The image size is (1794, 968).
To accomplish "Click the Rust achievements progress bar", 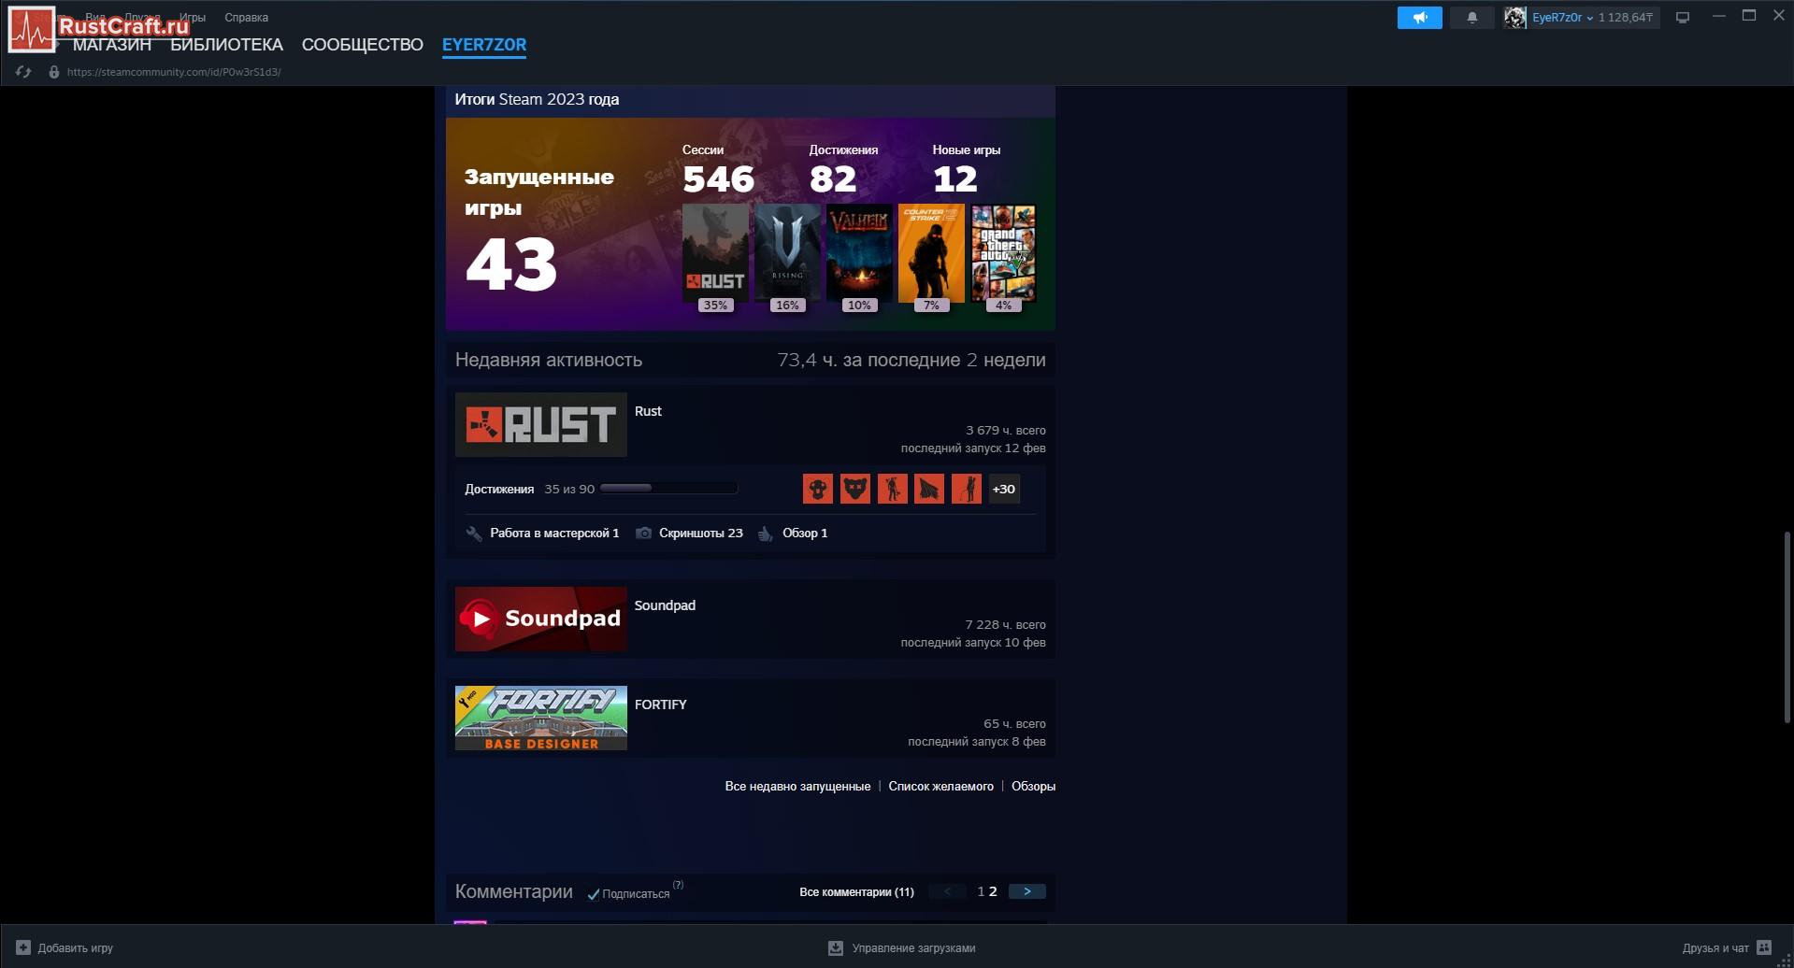I will [668, 488].
